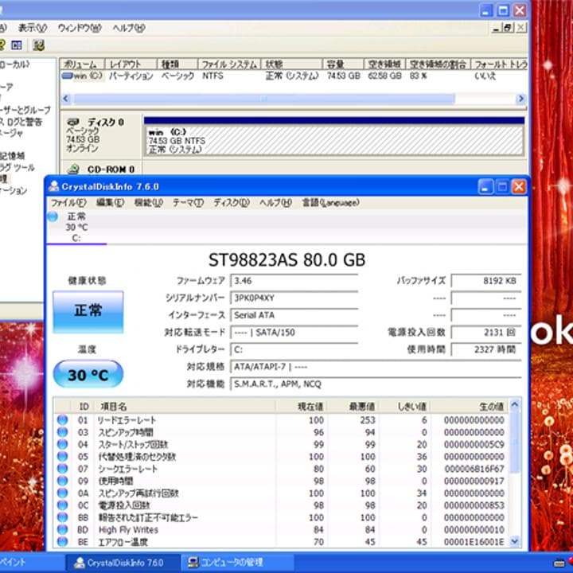
Task: Click the win (C:) volume icon in volume list
Action: pyautogui.click(x=67, y=76)
